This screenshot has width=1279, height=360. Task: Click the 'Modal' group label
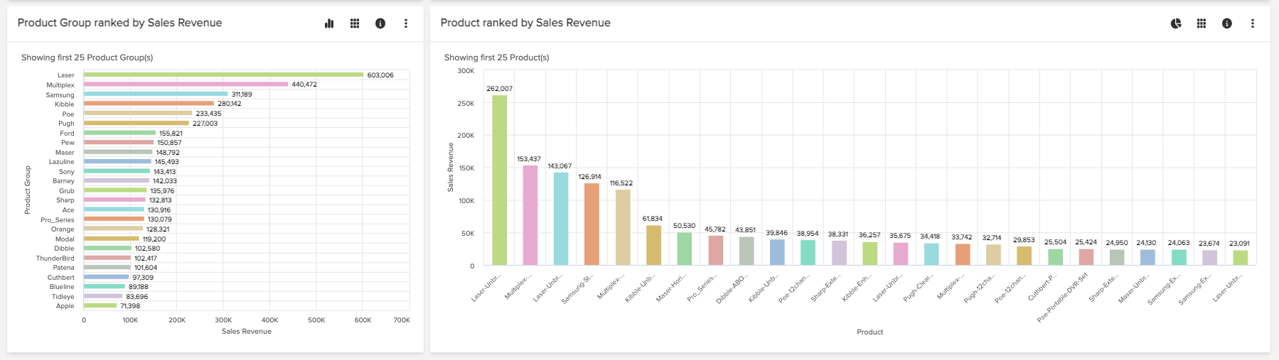tap(65, 239)
